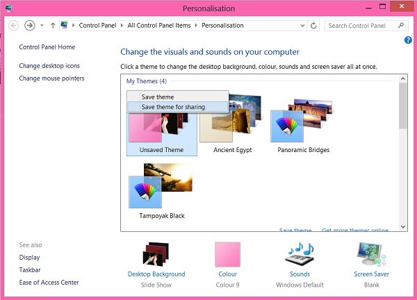Click theme list scroll up arrow
This screenshot has width=417, height=300.
[x=403, y=78]
